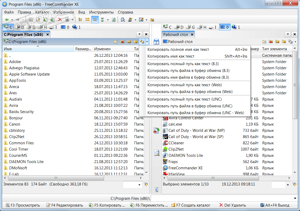
Task: Open command line history dropdown
Action: click(295, 198)
